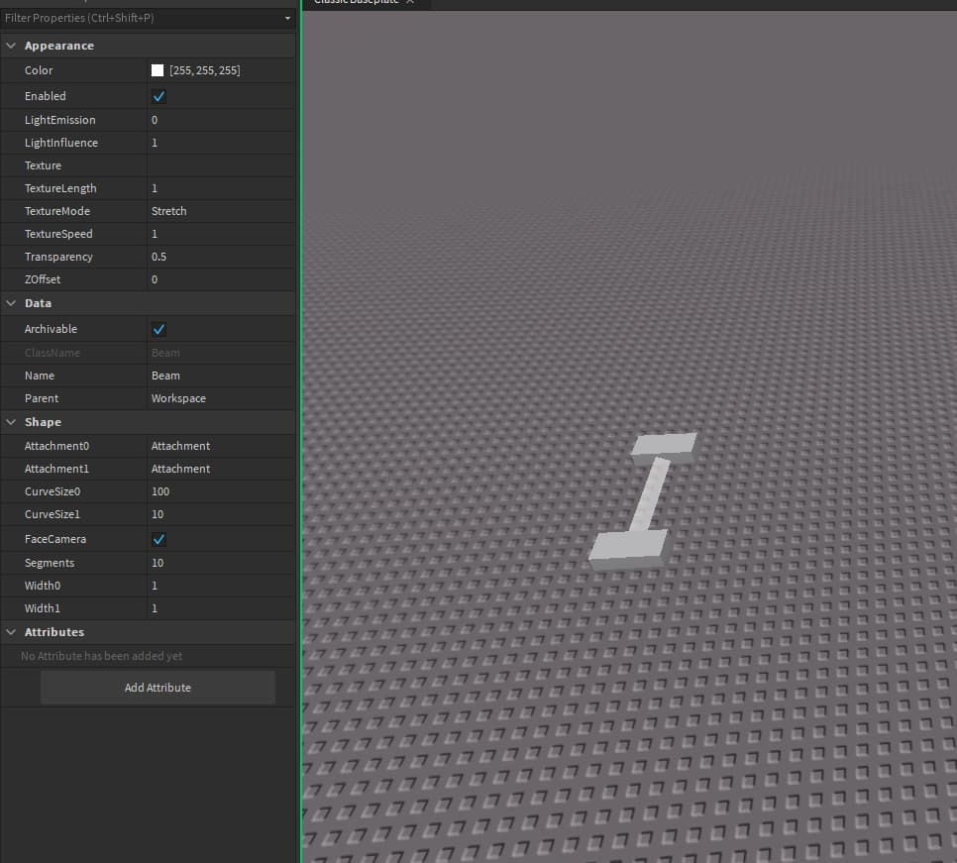The image size is (957, 863).
Task: Switch to the Classic Baseplate tab
Action: pos(357,3)
